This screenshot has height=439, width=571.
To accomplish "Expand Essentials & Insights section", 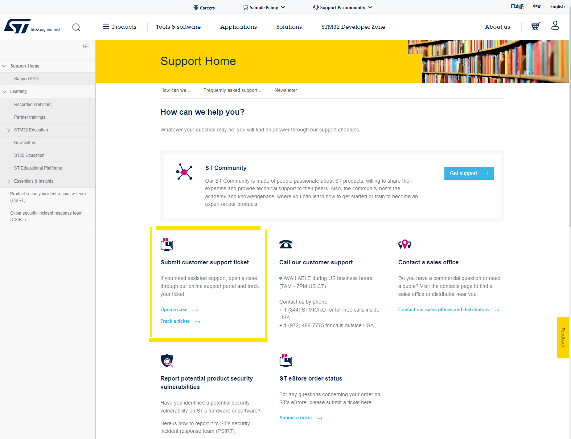I will tap(9, 181).
